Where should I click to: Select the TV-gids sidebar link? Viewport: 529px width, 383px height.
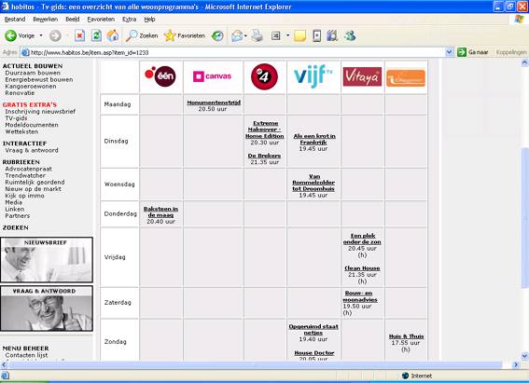[x=16, y=118]
